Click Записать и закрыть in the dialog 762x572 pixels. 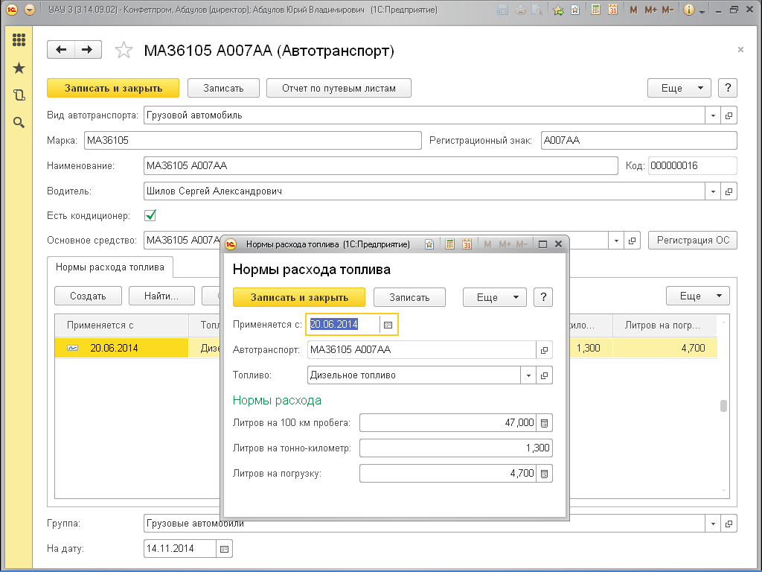click(299, 297)
